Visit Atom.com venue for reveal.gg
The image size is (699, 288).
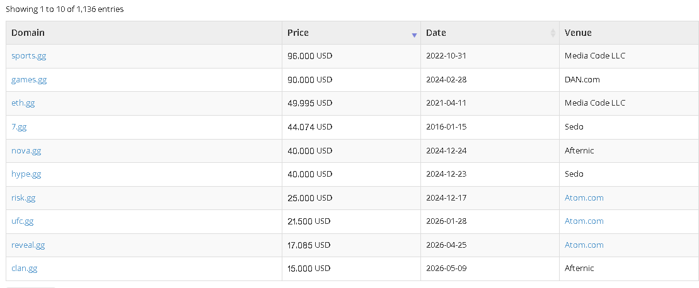pos(584,245)
